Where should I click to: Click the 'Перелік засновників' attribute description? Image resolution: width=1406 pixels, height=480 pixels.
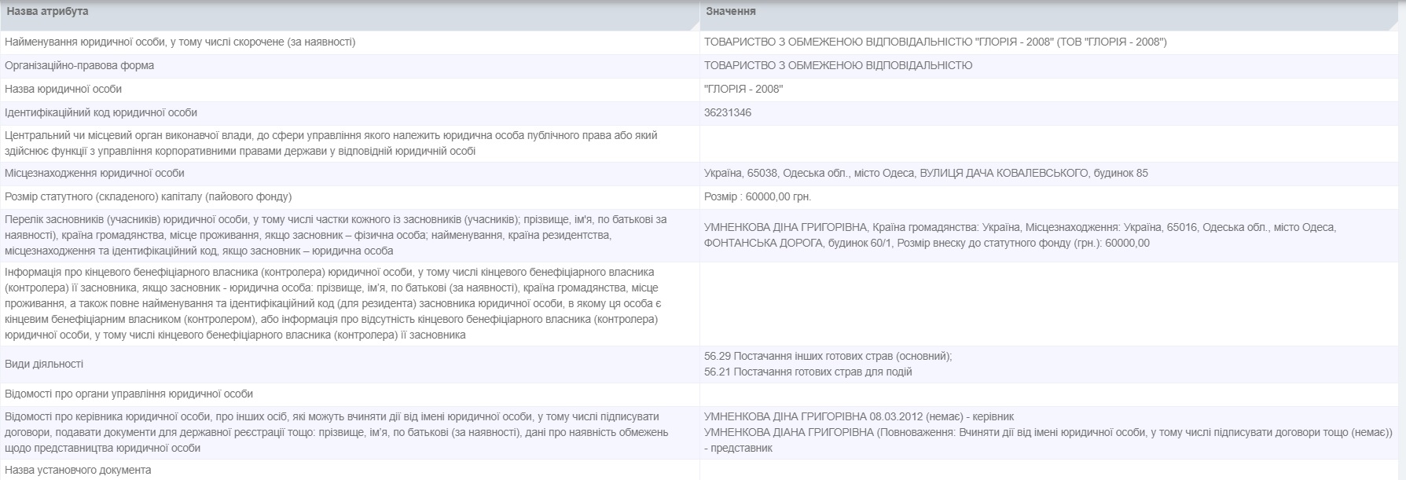336,235
